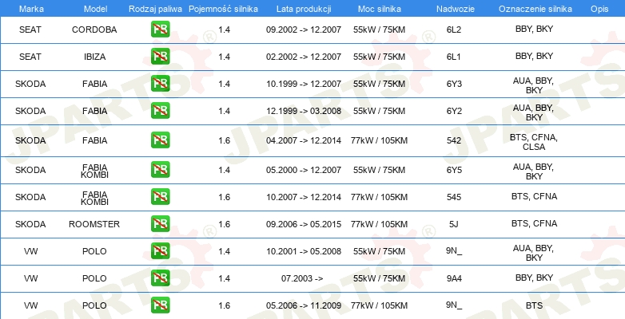The height and width of the screenshot is (319, 625).
Task: Click body code 5J
Action: click(x=454, y=224)
